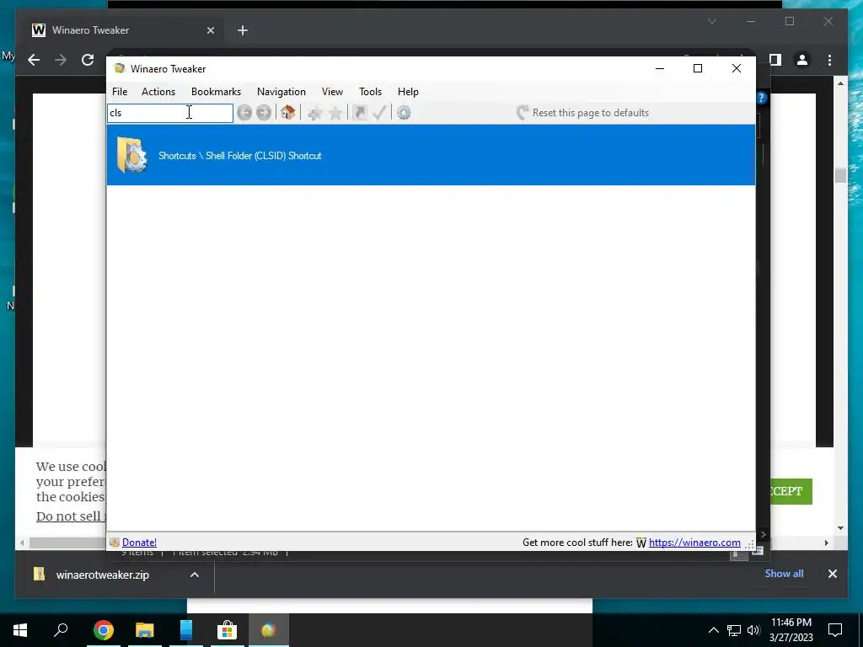Image resolution: width=863 pixels, height=647 pixels.
Task: Click the Chrome back navigation arrow
Action: [34, 60]
